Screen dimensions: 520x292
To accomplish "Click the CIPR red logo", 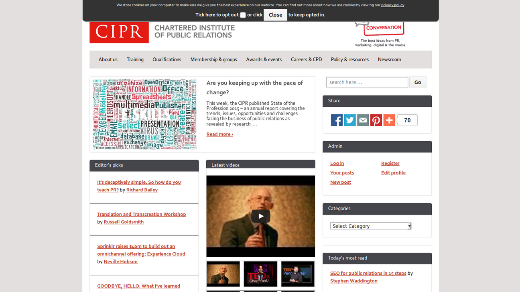I will (x=119, y=32).
